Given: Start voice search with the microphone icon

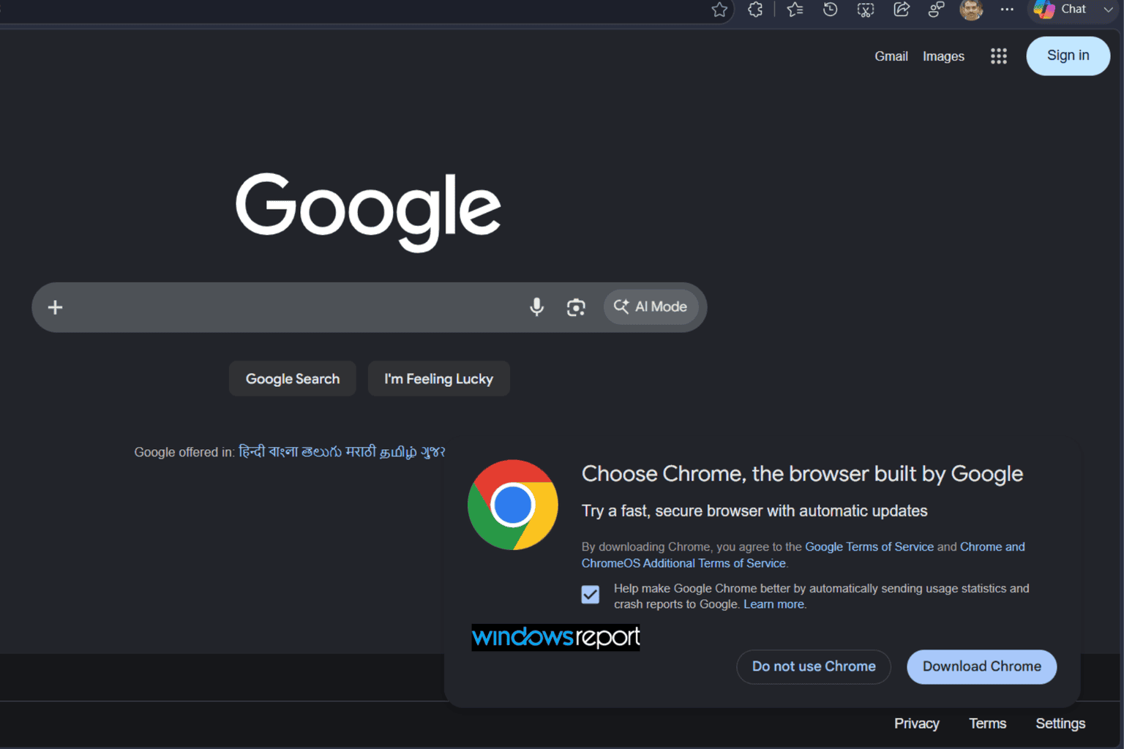Looking at the screenshot, I should [x=536, y=307].
